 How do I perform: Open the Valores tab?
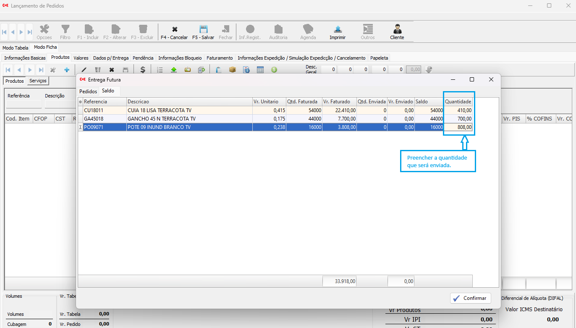tap(81, 58)
